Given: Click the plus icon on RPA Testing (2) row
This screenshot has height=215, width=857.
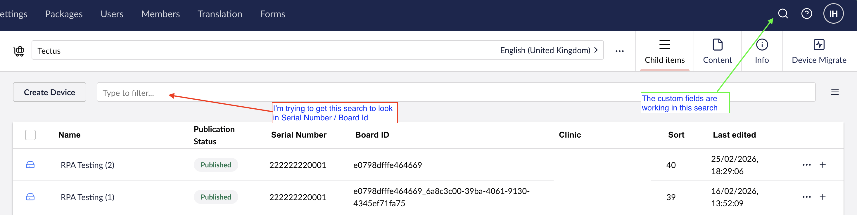Looking at the screenshot, I should coord(823,165).
